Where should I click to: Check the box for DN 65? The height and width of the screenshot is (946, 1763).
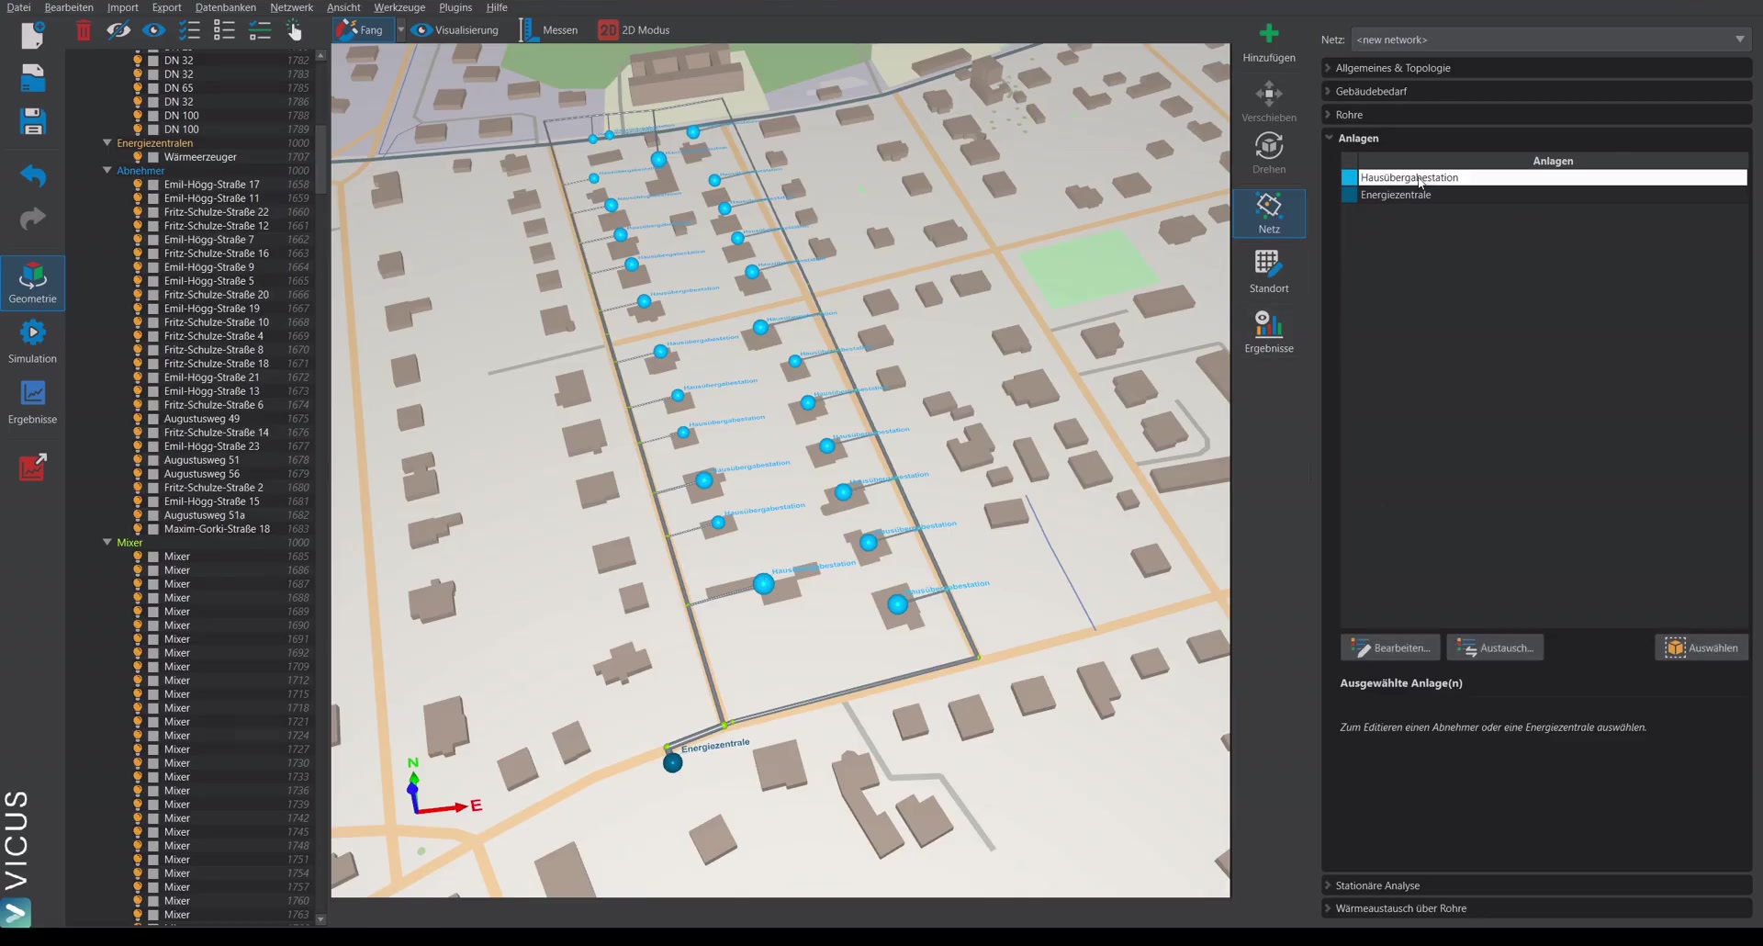[x=153, y=88]
